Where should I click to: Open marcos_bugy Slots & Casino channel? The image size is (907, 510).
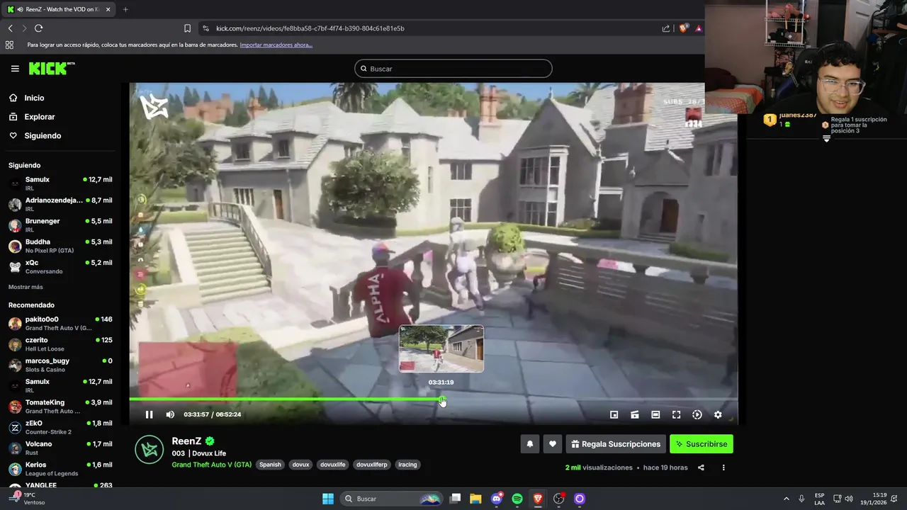point(60,365)
